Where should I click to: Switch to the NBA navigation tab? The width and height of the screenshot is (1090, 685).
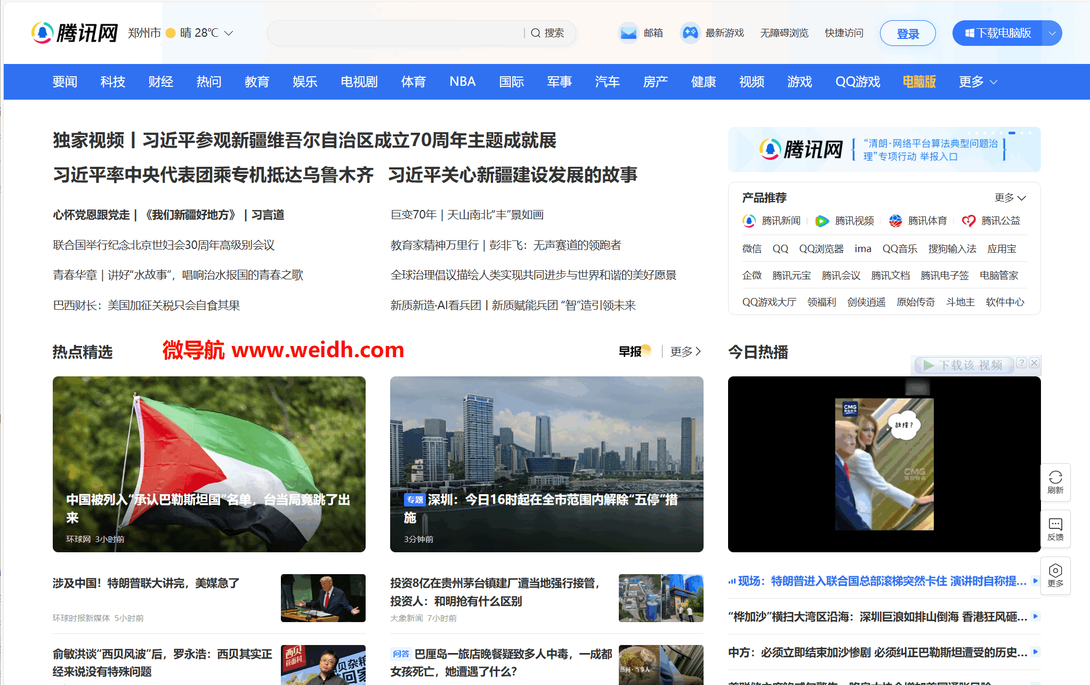(462, 82)
